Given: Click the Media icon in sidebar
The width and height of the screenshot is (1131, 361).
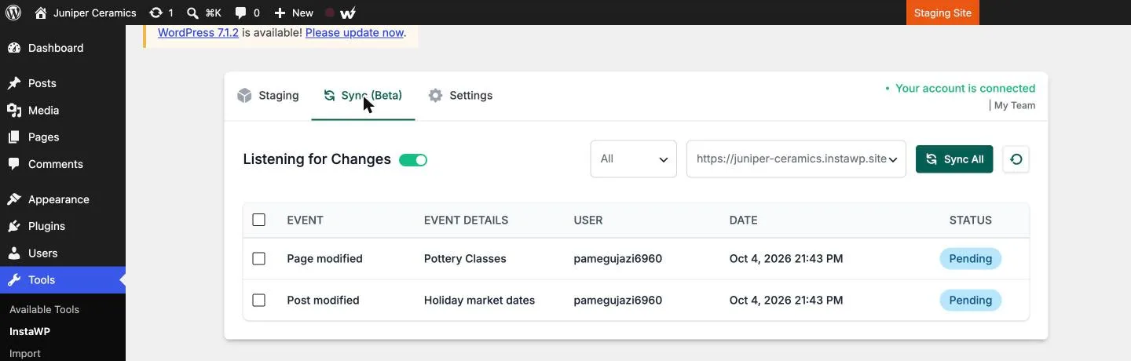Looking at the screenshot, I should click(x=14, y=111).
